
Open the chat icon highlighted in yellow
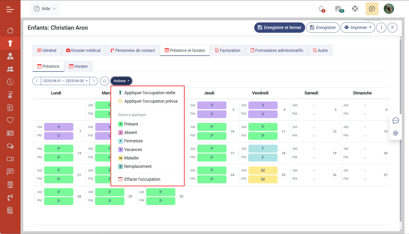(372, 9)
